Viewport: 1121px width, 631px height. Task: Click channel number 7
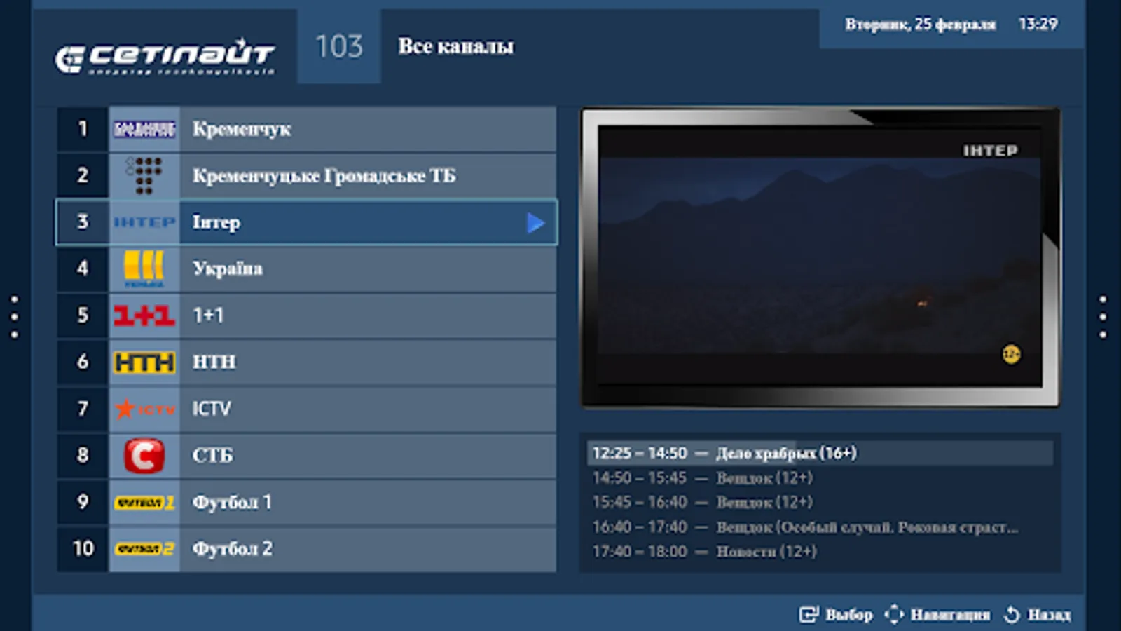tap(83, 408)
